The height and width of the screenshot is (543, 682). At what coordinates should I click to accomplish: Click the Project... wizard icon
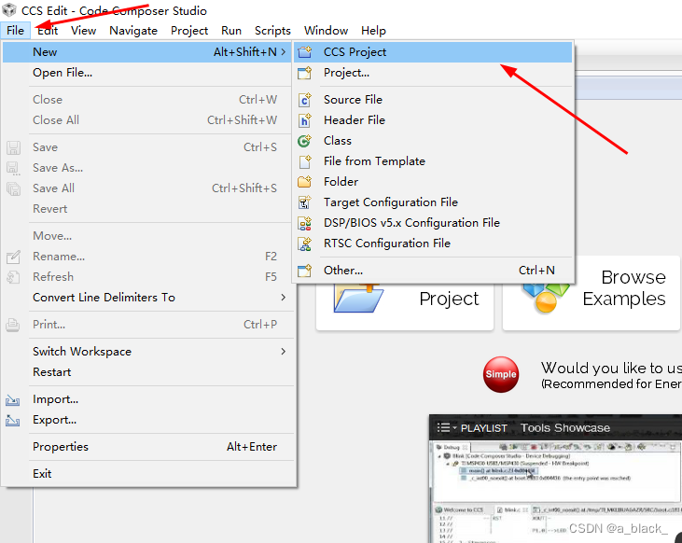point(304,73)
